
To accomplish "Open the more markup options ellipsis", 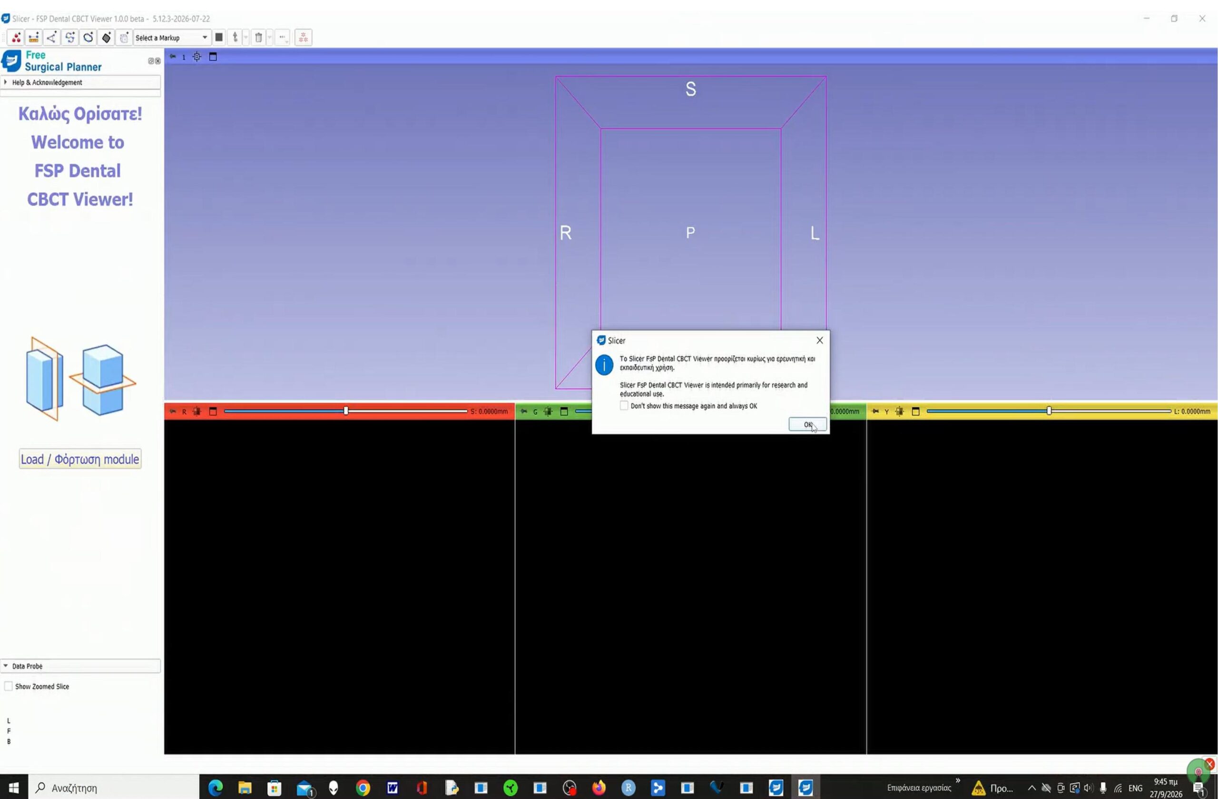I will pyautogui.click(x=283, y=38).
